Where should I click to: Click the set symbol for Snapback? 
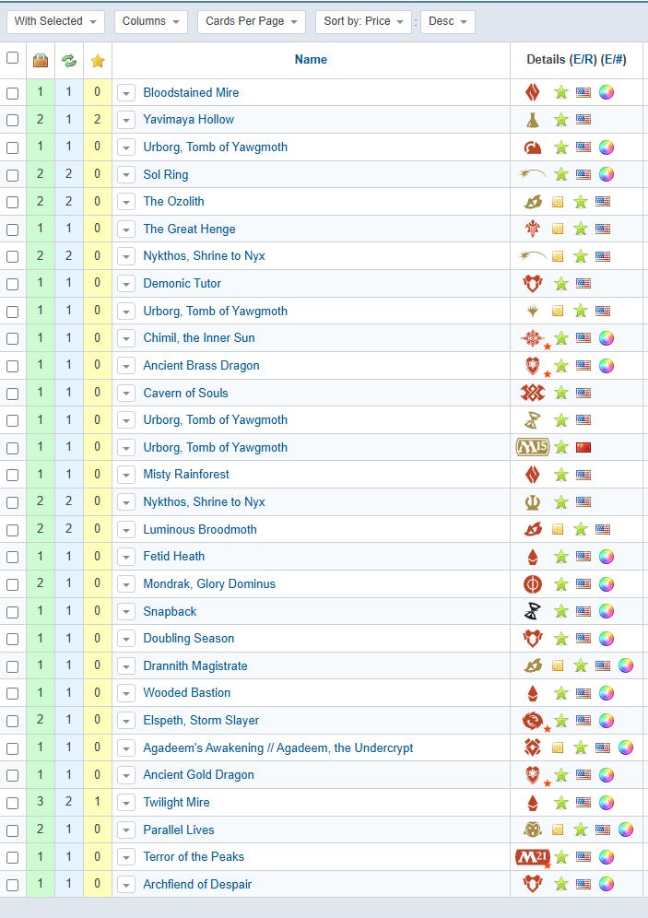click(532, 611)
